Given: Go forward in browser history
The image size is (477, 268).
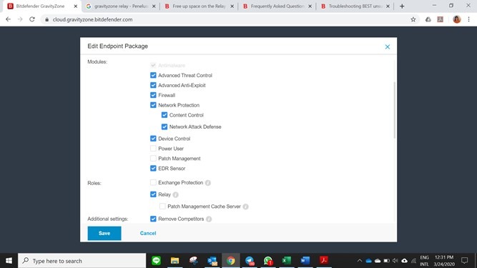Looking at the screenshot, I should (x=20, y=19).
